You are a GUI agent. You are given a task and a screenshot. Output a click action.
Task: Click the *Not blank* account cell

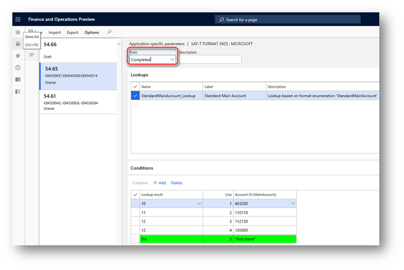click(x=265, y=239)
